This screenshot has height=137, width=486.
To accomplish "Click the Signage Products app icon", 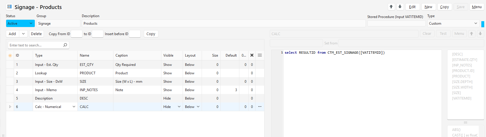I will (9, 7).
